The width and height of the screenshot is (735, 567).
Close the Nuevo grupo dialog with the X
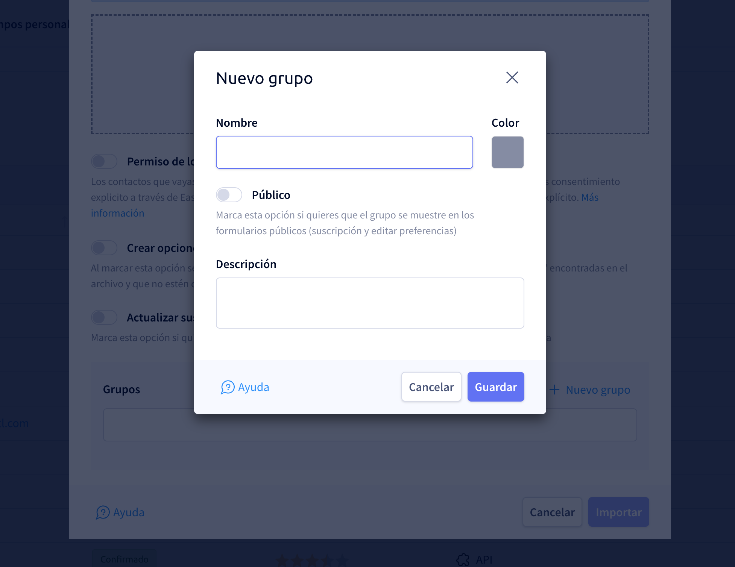click(512, 78)
